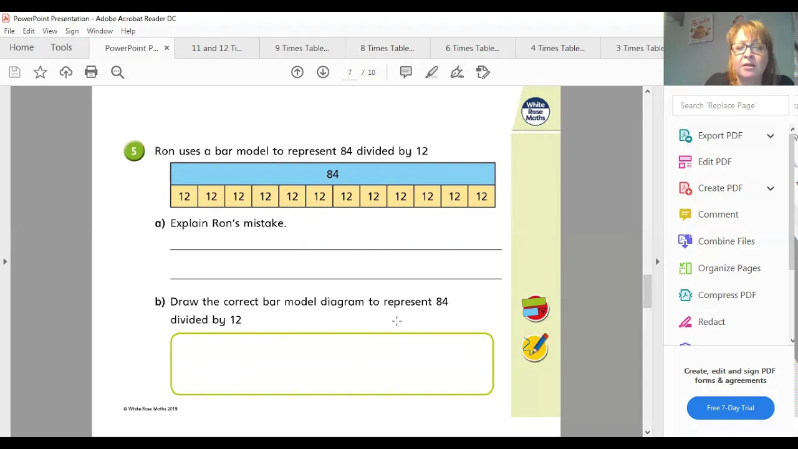Collapse the right tools pane arrow

657,262
